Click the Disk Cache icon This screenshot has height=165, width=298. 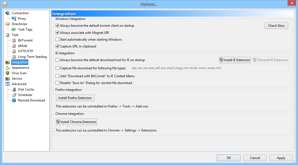coord(14,89)
